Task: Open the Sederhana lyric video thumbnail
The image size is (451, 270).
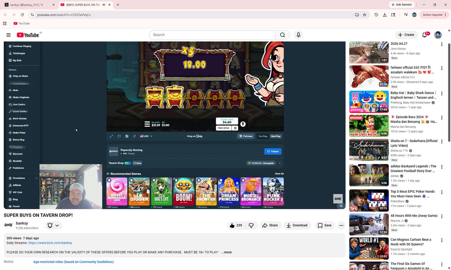Action: point(369,150)
